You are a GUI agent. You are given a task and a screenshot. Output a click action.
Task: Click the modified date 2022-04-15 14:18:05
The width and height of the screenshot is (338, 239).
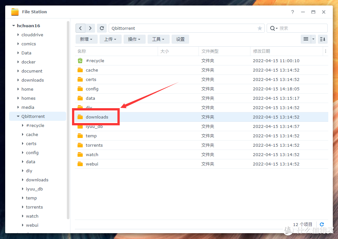[x=276, y=89]
